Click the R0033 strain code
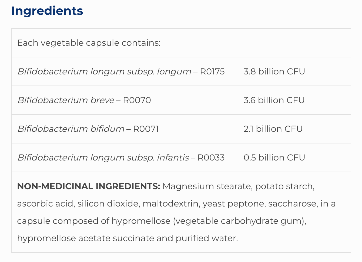This screenshot has width=362, height=262. coord(211,158)
